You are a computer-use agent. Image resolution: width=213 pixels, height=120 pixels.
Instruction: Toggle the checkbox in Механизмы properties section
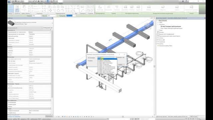coord(30,73)
